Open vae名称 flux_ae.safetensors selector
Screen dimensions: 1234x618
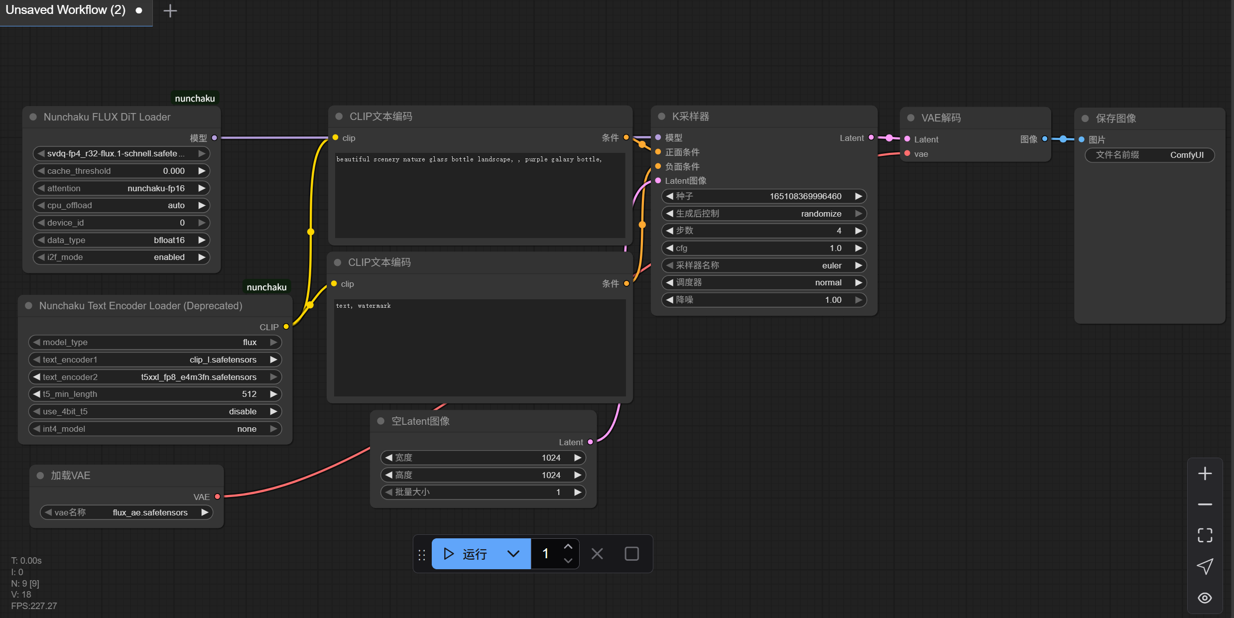pyautogui.click(x=126, y=512)
